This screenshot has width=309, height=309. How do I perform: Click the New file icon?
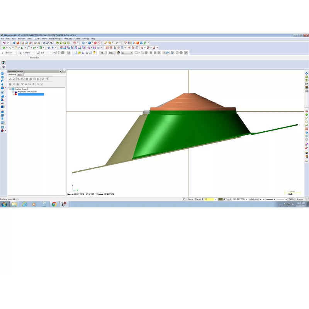tap(75, 53)
